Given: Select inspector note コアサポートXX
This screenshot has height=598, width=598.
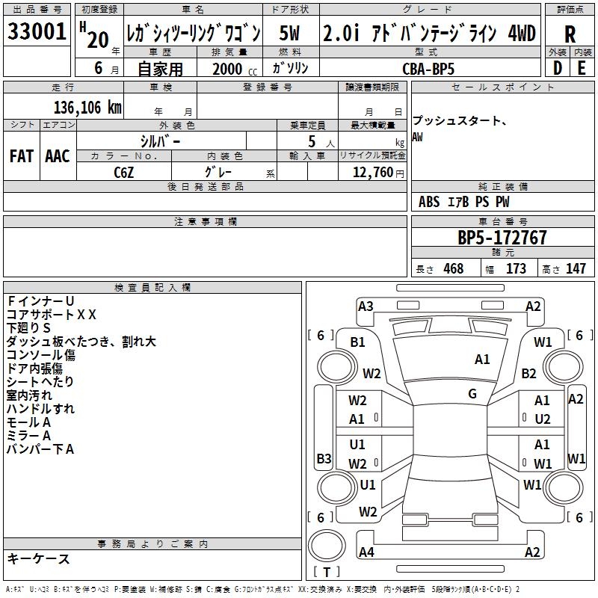Looking at the screenshot, I should click(x=52, y=315).
